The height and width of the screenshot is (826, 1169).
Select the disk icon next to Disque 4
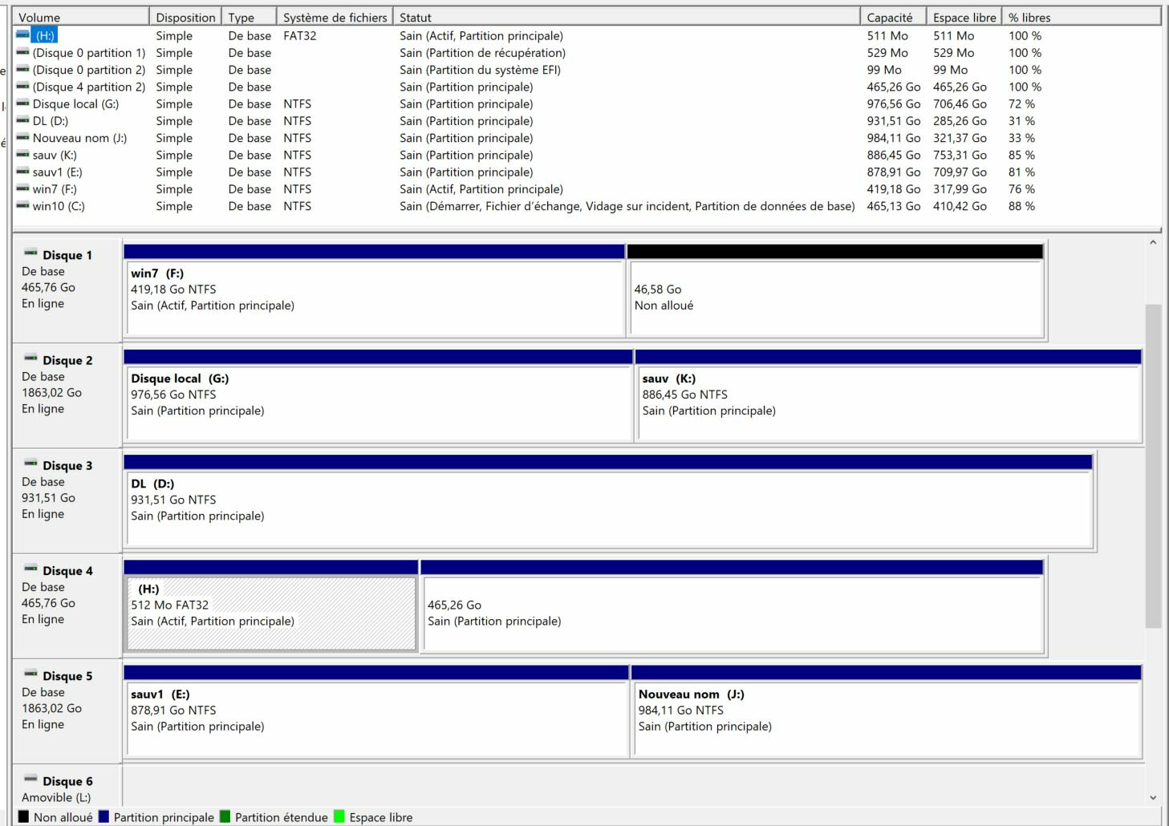click(30, 569)
